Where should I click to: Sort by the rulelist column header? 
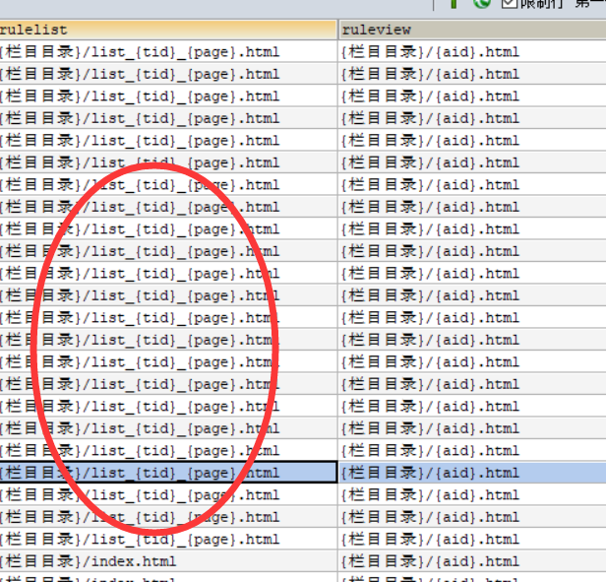point(168,30)
